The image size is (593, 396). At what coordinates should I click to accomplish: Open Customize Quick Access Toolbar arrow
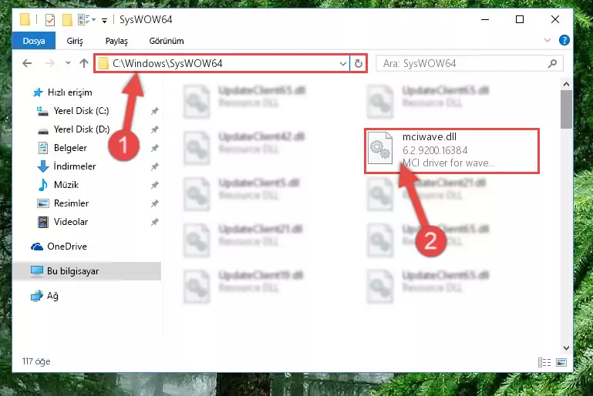point(104,20)
